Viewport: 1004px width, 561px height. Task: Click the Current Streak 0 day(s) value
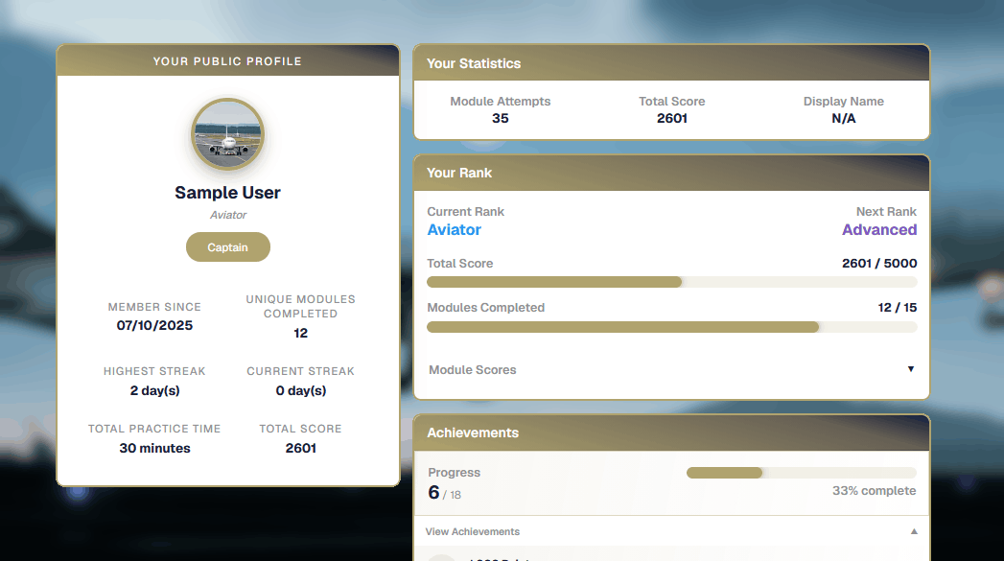(x=301, y=390)
